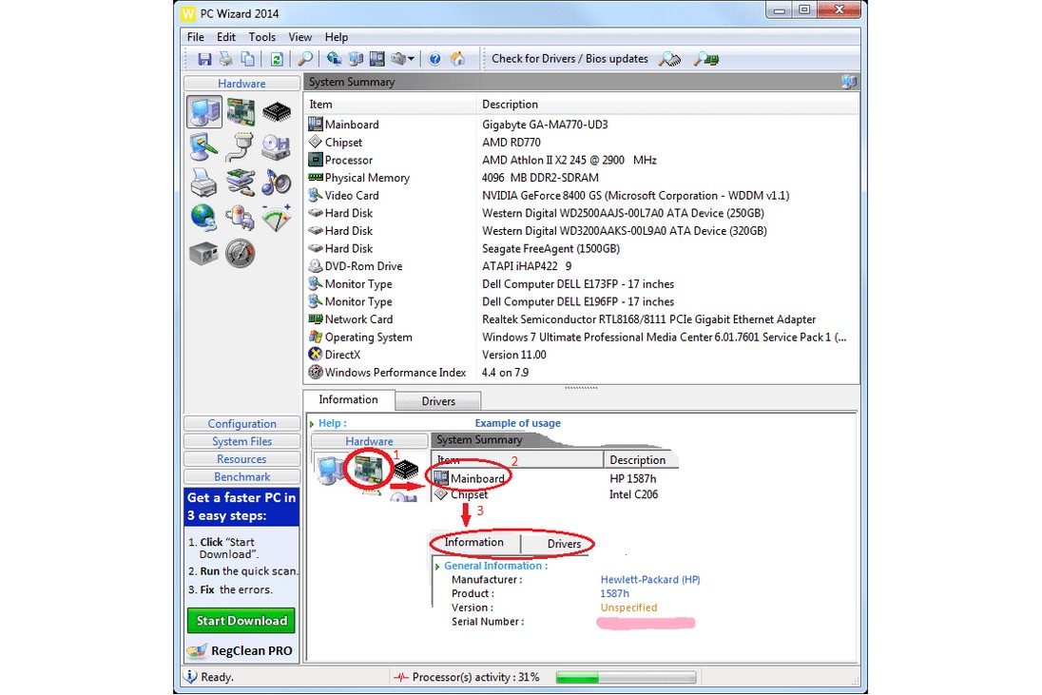Click Check for Drivers / Bios updates label
The height and width of the screenshot is (695, 1042).
(569, 58)
